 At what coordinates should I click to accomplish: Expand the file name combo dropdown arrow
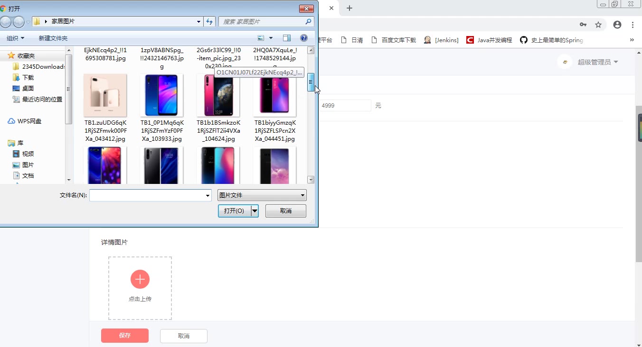pos(208,195)
